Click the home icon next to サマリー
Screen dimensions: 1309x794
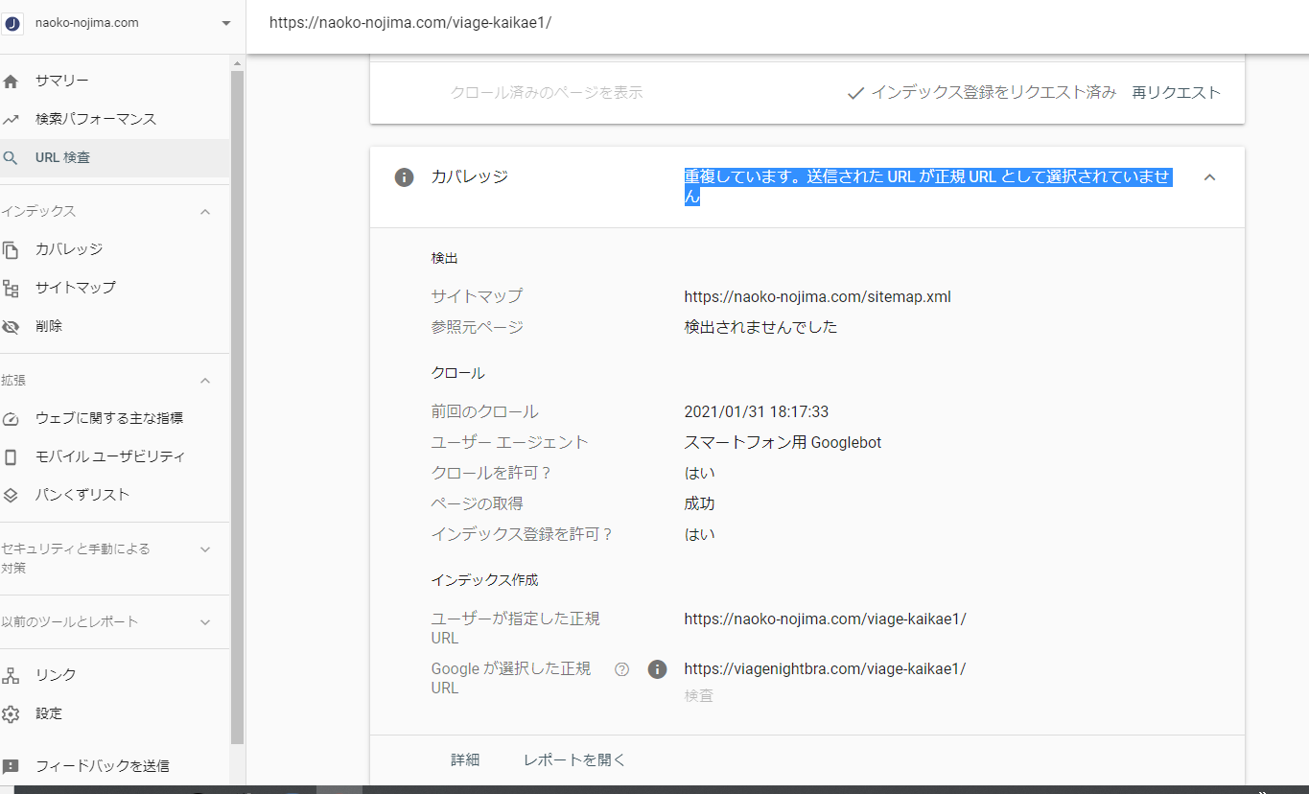[x=11, y=81]
